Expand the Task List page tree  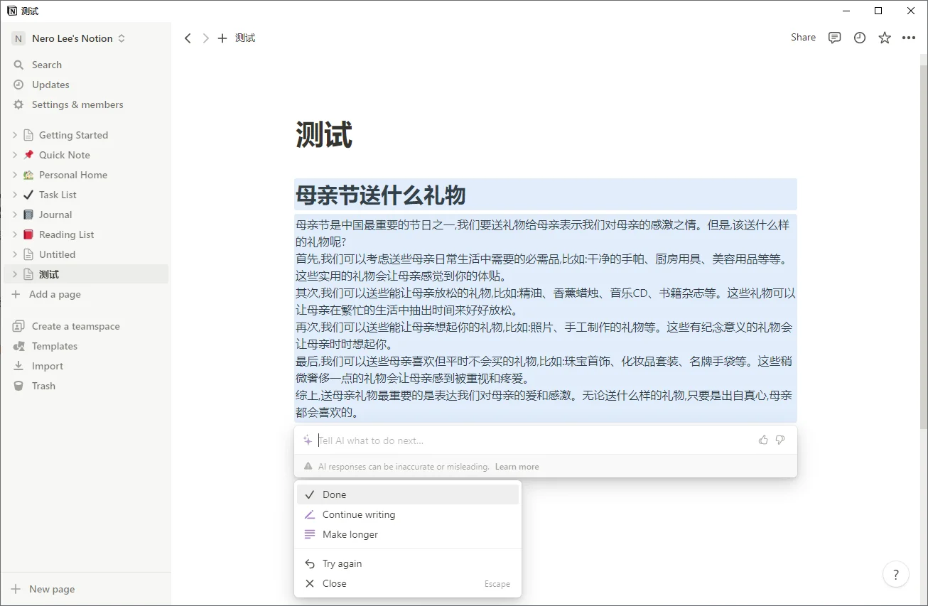14,195
